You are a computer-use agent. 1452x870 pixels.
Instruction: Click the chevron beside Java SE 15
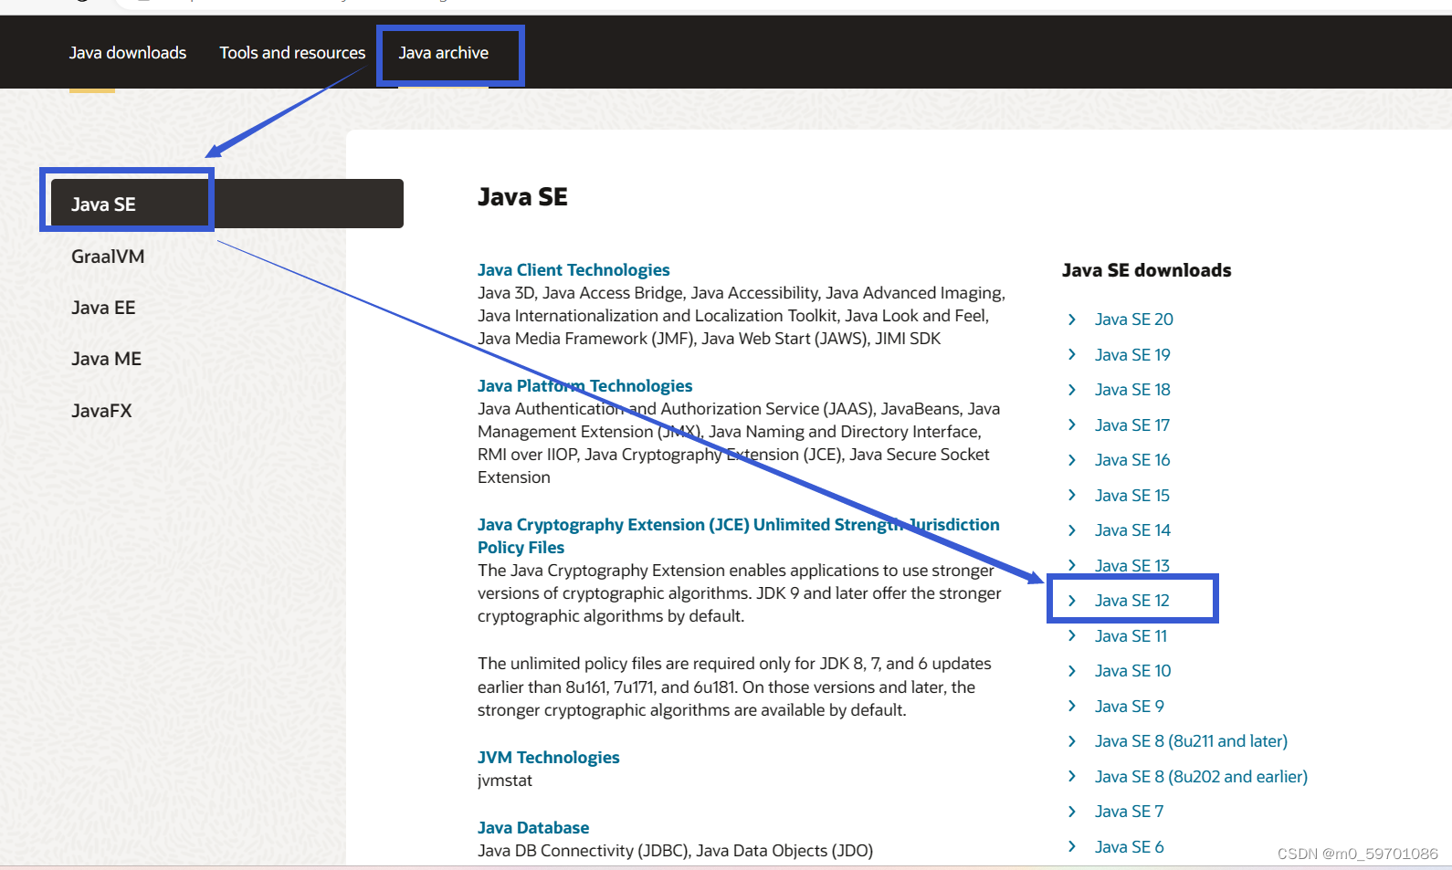(1072, 495)
